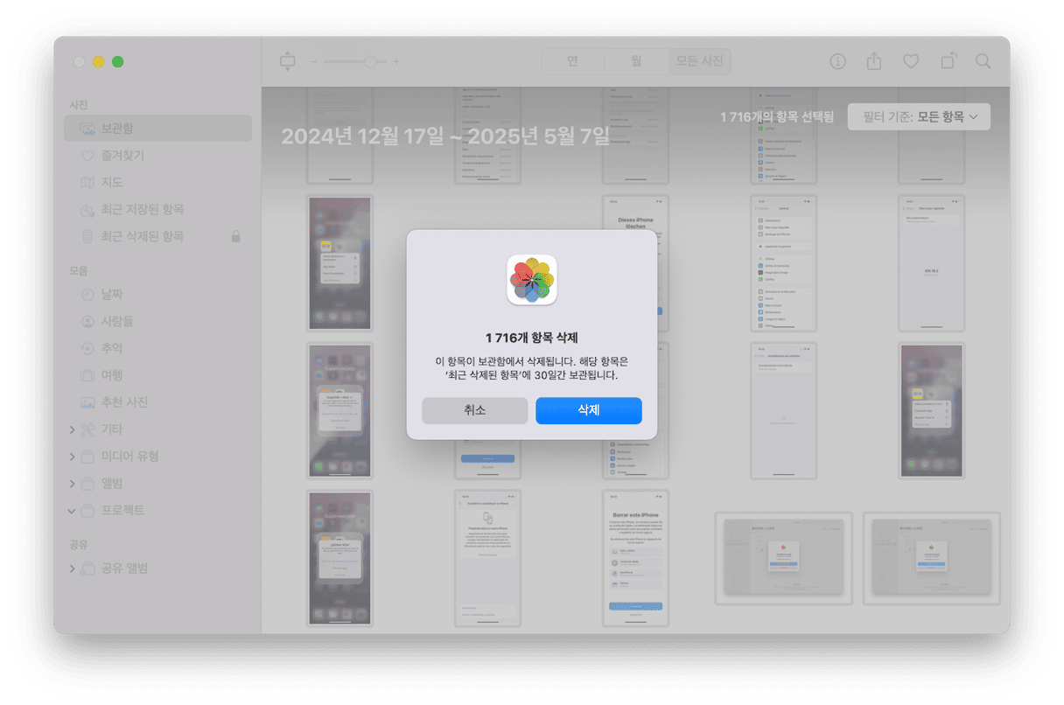Open 사람들 in the sidebar

(x=157, y=321)
